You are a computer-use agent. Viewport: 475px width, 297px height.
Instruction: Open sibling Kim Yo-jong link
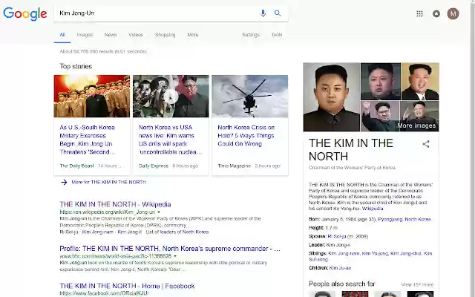tap(375, 253)
